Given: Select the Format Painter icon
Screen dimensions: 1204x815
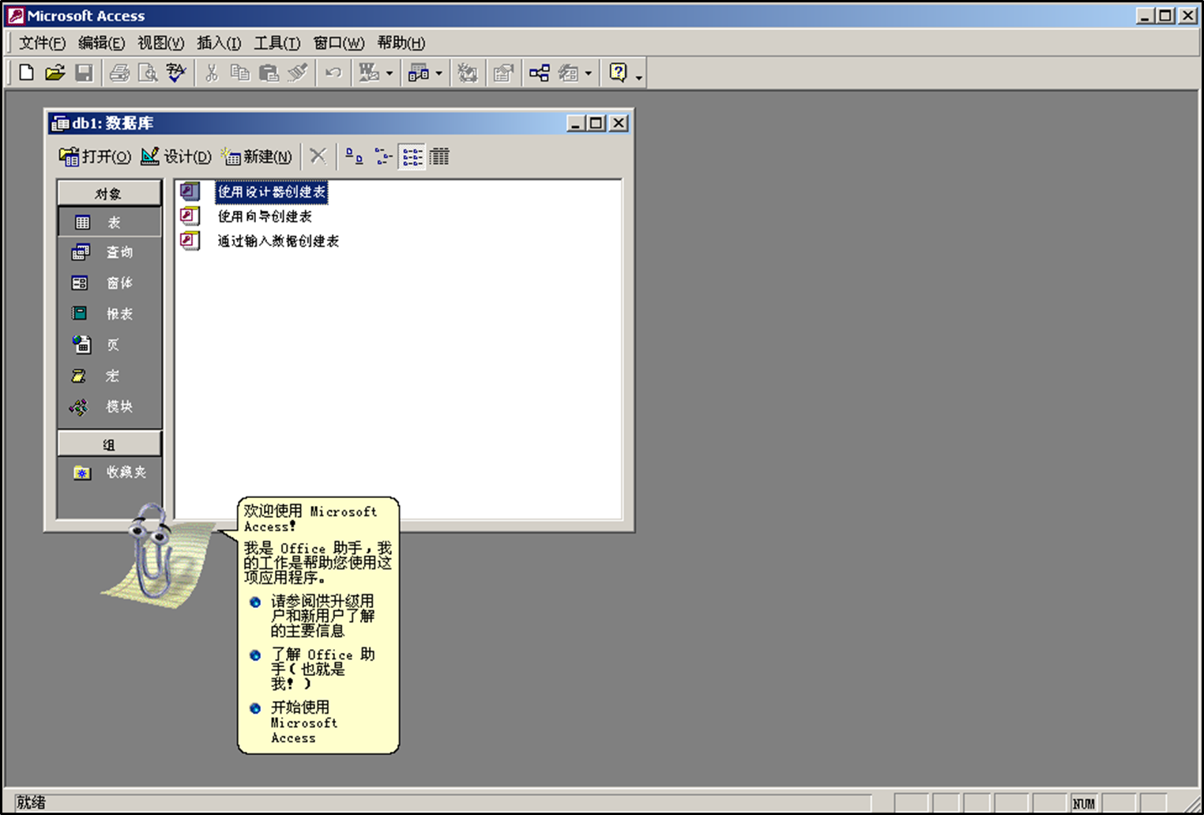Looking at the screenshot, I should tap(298, 73).
